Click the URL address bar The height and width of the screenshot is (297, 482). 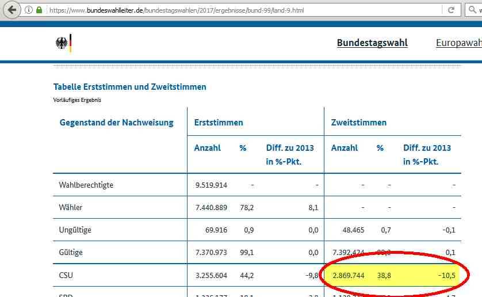coord(230,10)
